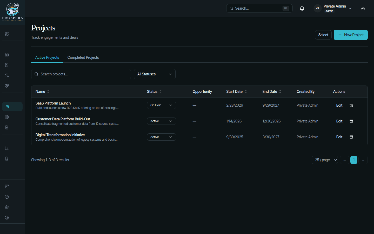Toggle light/dark theme sun icon

point(363,8)
